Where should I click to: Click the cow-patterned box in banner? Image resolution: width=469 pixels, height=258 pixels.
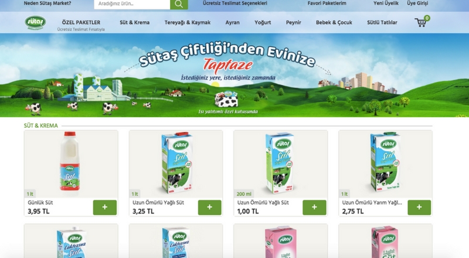[x=226, y=100]
